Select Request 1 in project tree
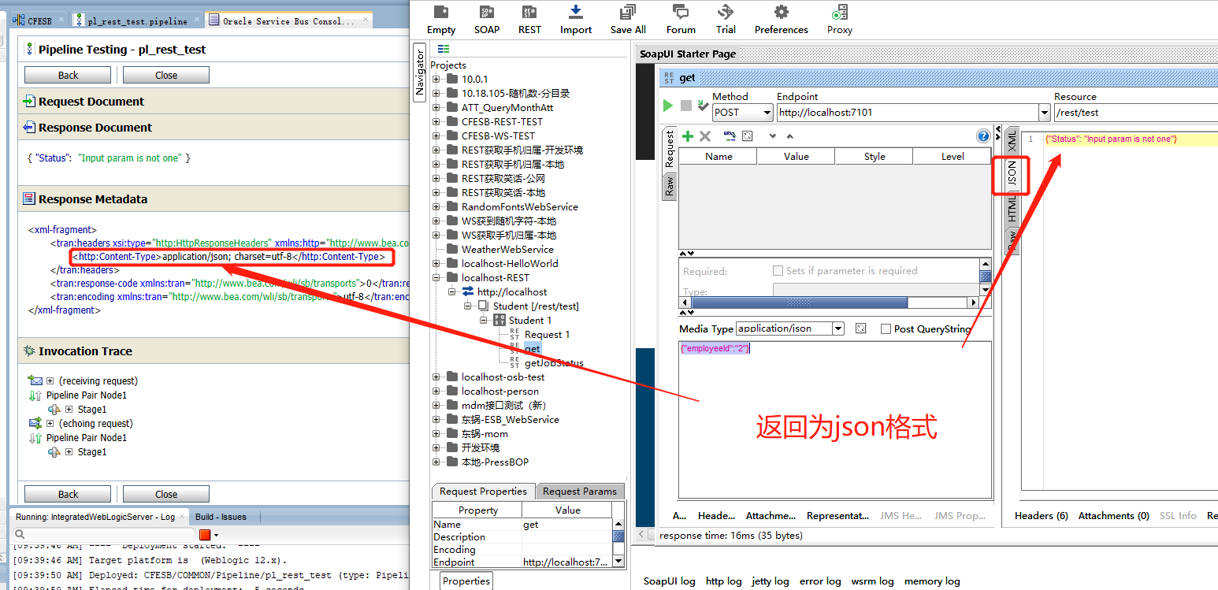1218x590 pixels. point(547,335)
